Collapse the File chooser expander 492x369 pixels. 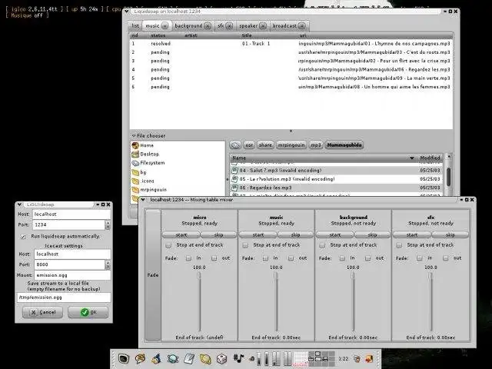134,135
